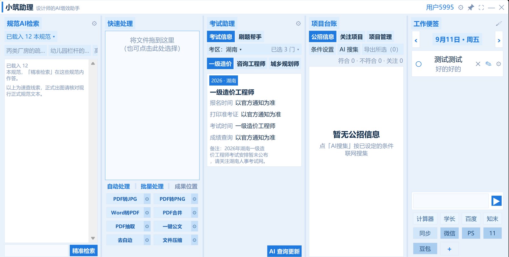The height and width of the screenshot is (257, 509).
Task: Run PDF合并 tool
Action: (172, 212)
